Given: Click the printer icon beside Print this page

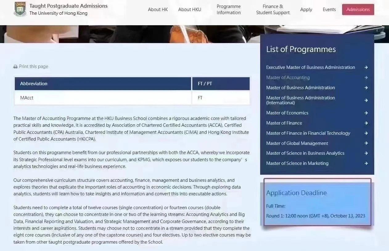Looking at the screenshot, I should pos(15,67).
